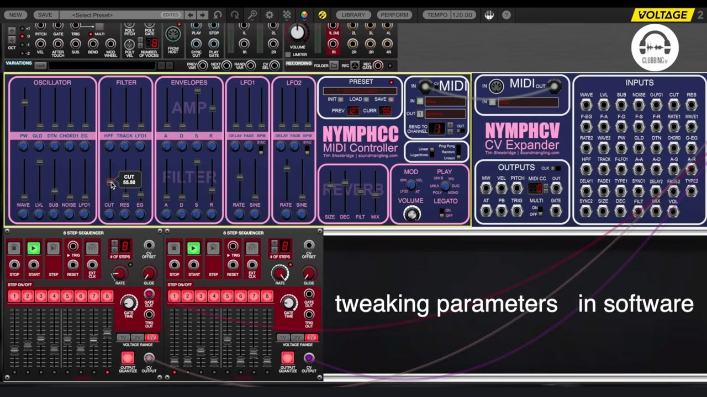The height and width of the screenshot is (397, 707).
Task: Decrease number of steps on right sequencer
Action: pyautogui.click(x=274, y=249)
